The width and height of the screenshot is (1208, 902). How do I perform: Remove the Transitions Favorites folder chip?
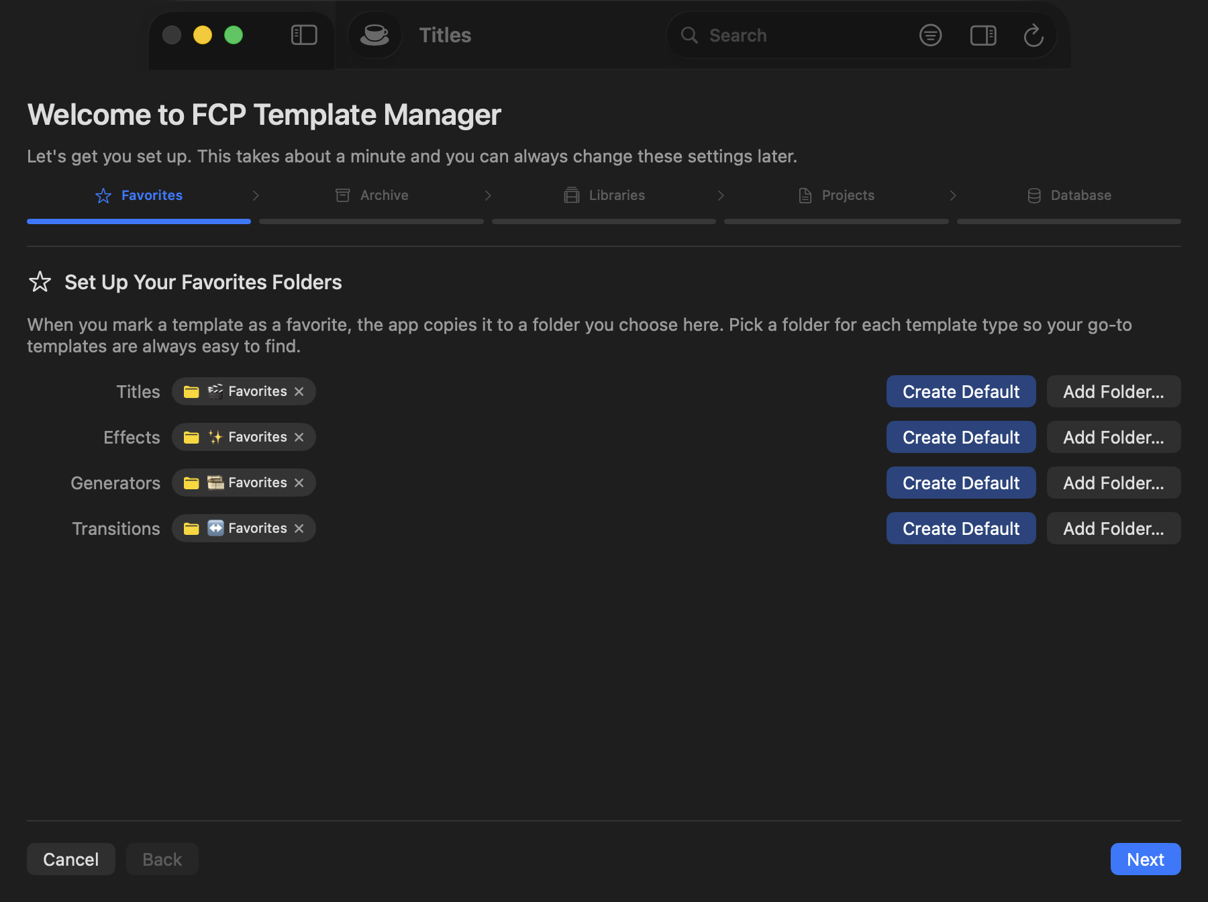point(299,528)
